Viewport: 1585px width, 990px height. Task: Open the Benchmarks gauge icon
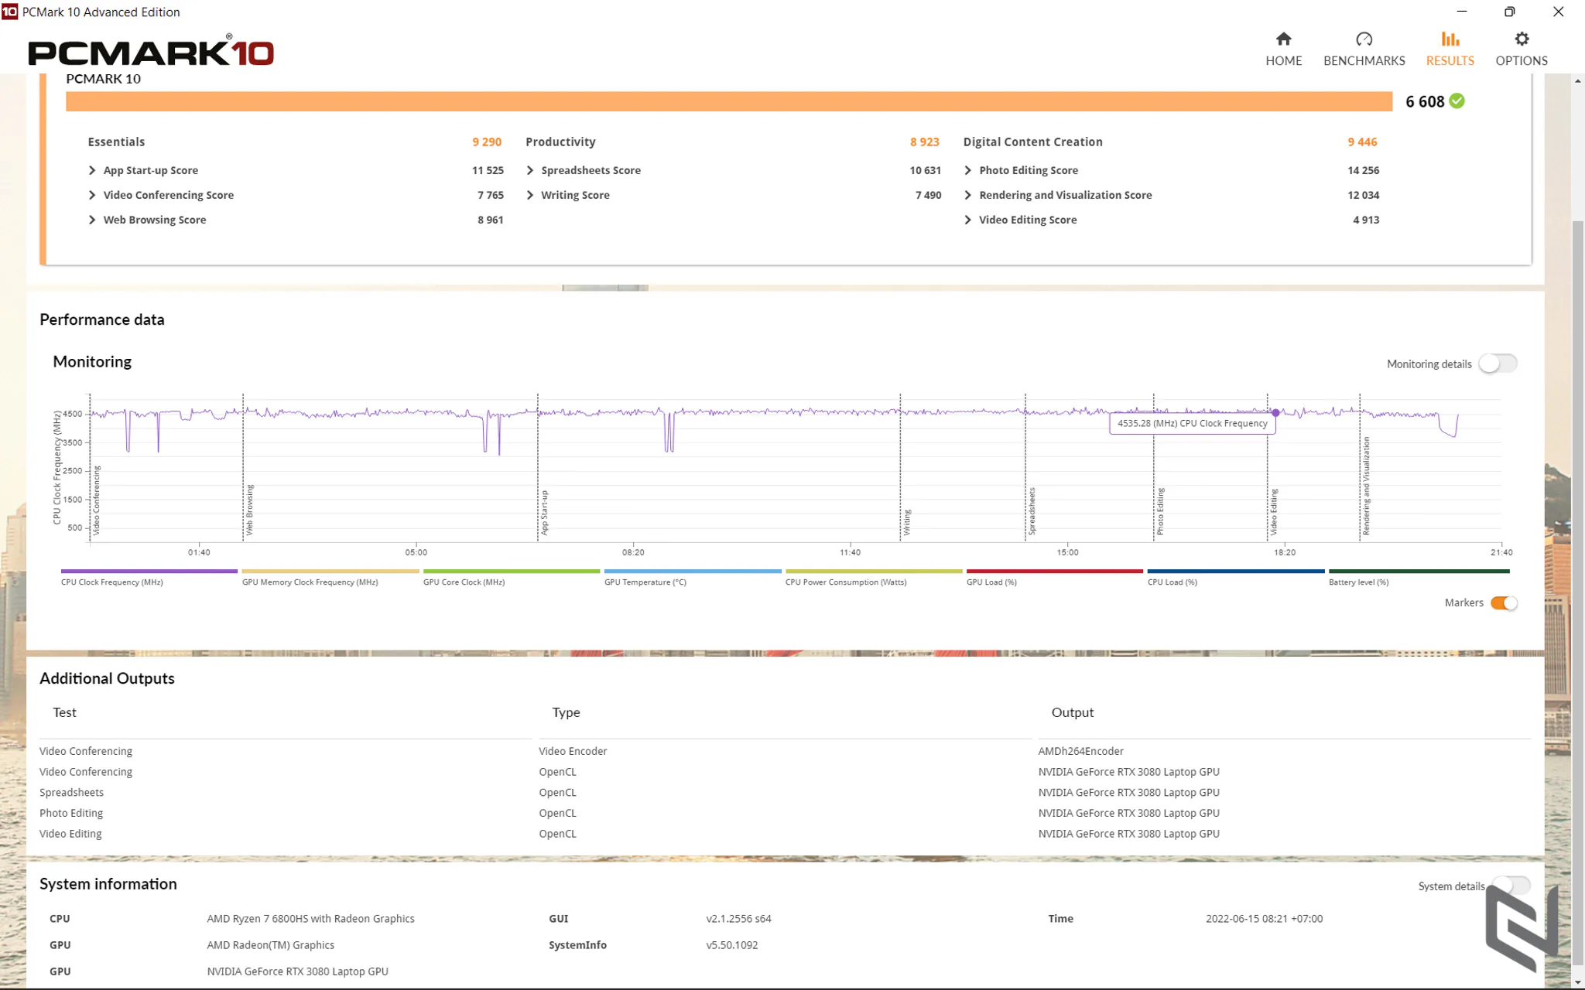[x=1364, y=39]
